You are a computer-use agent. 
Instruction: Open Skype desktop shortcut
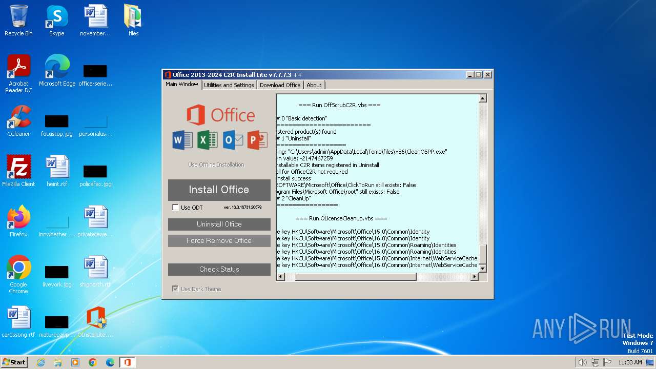click(57, 20)
